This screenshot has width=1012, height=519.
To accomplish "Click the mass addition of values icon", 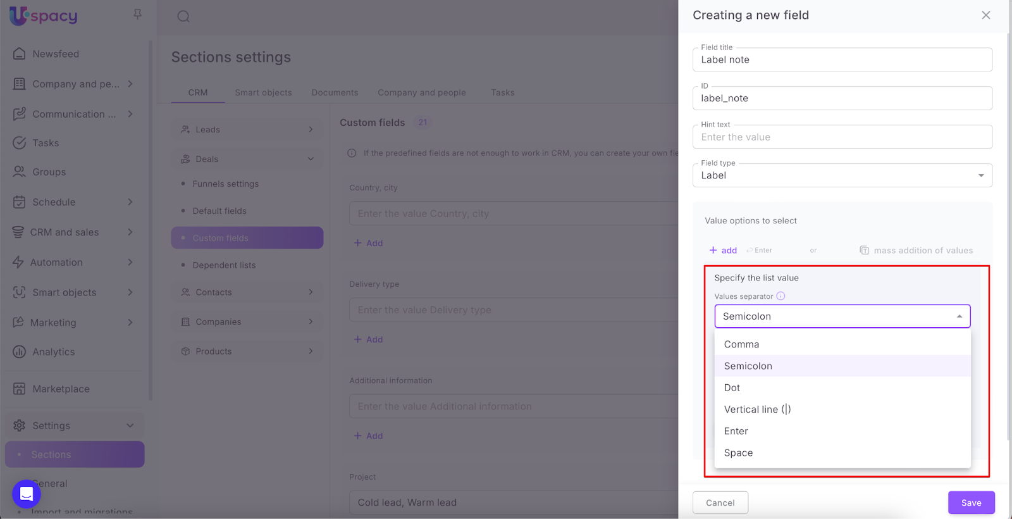I will coord(864,251).
